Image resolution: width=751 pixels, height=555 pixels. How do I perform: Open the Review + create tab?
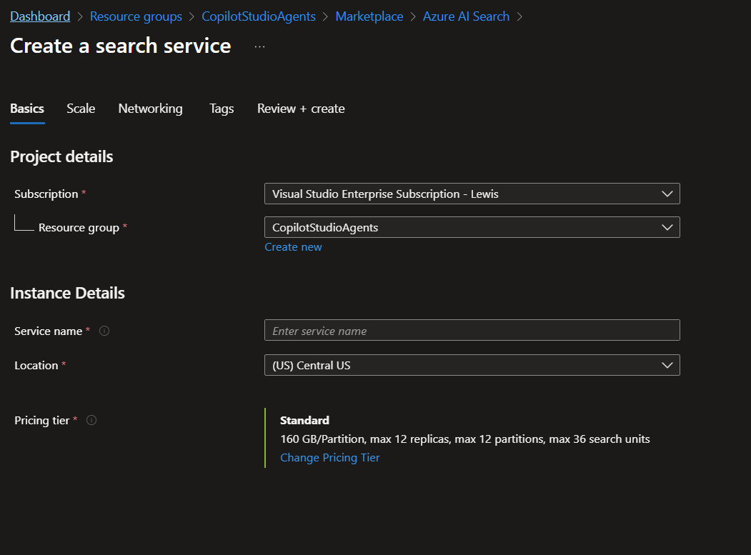300,109
